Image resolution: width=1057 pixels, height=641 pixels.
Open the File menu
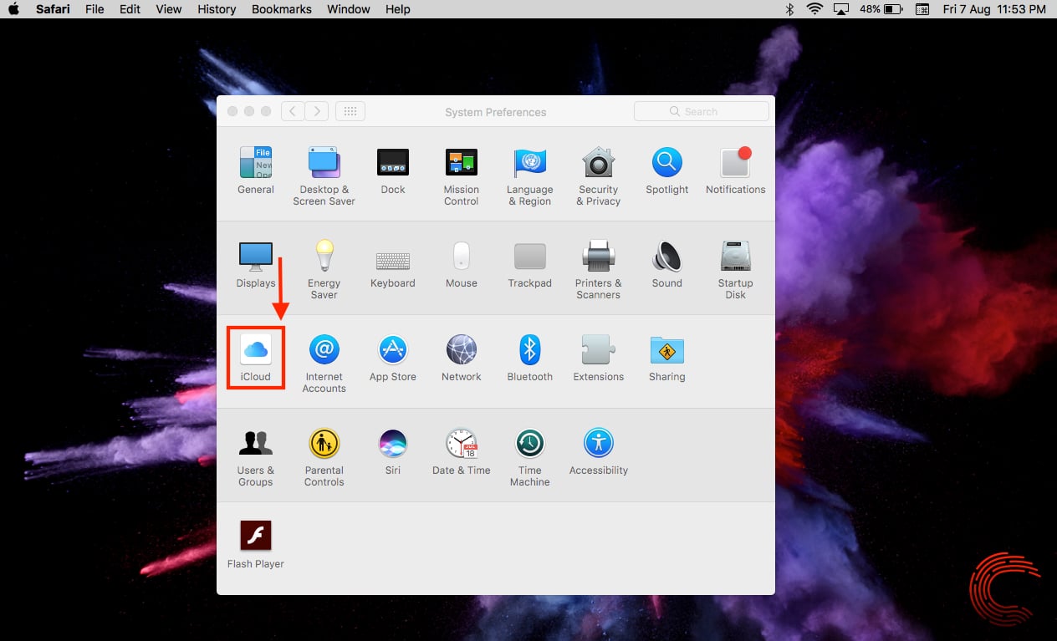[x=94, y=9]
